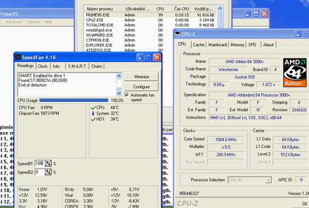Viewport: 309px width, 208px height.
Task: Open the Mainboard tab in CPU-Z
Action: (x=217, y=45)
